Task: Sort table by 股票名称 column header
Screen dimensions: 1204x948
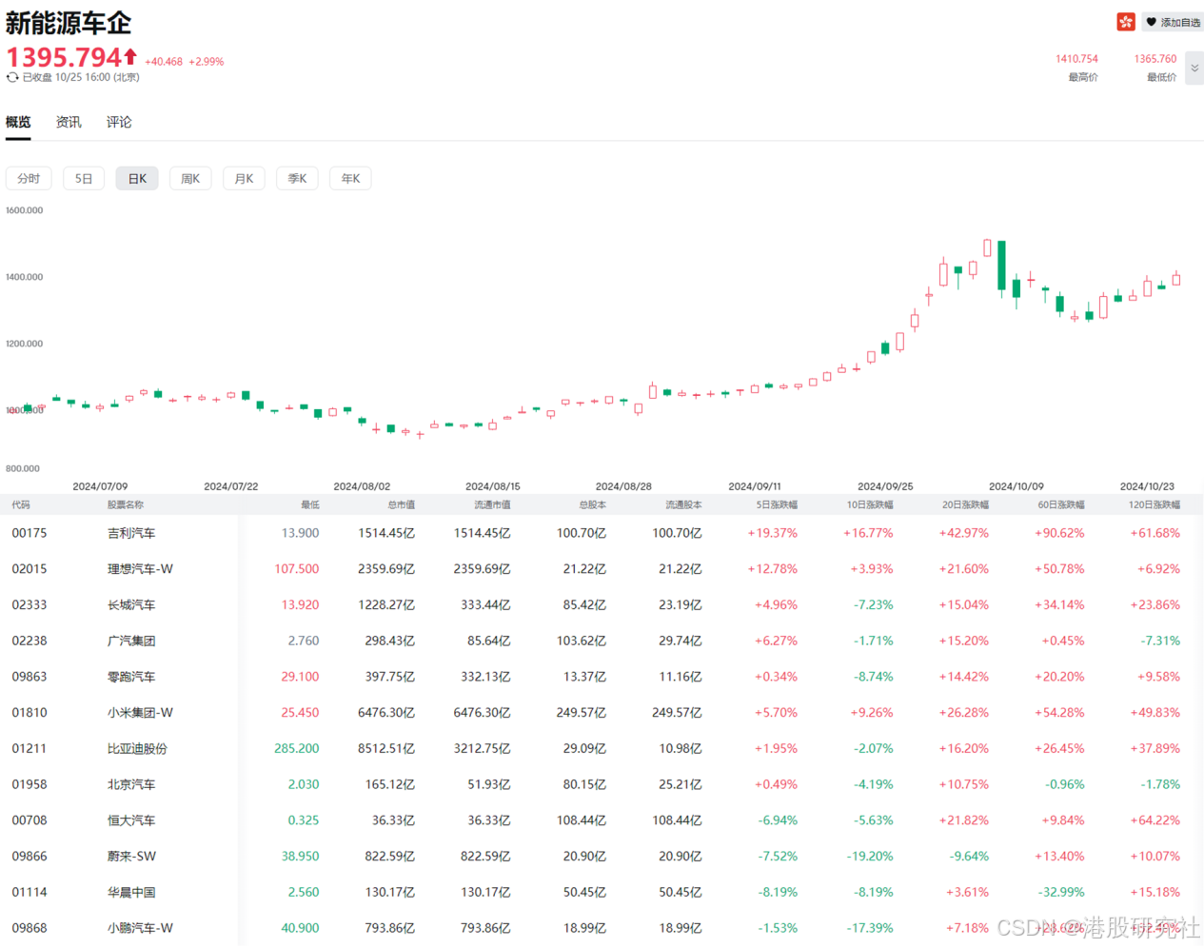Action: point(126,504)
